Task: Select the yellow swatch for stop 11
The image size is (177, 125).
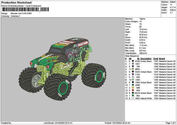Action: 133,88
